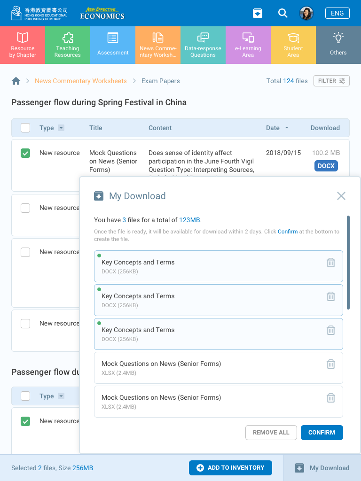The height and width of the screenshot is (481, 361).
Task: Check the second New resource row
Action: 25,208
